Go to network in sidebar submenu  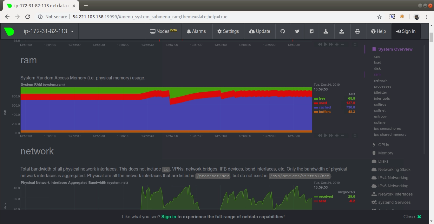380,80
